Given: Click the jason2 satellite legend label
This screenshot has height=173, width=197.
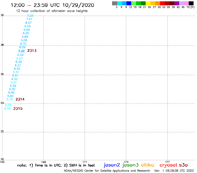Looking at the screenshot, I should (x=112, y=165).
